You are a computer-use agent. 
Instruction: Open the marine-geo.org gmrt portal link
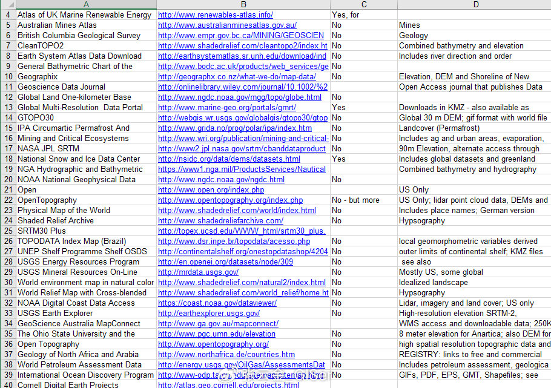click(x=227, y=108)
